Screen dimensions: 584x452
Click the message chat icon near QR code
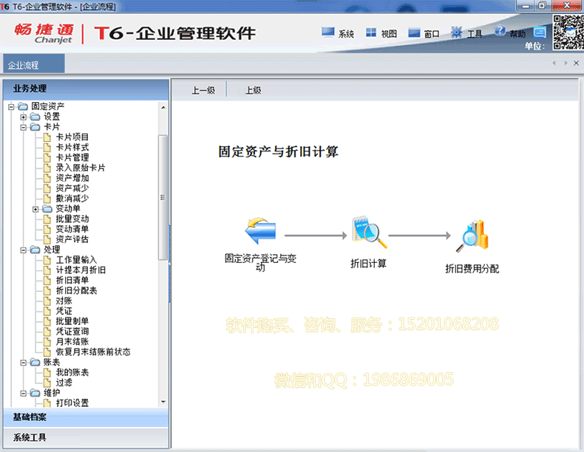(540, 32)
